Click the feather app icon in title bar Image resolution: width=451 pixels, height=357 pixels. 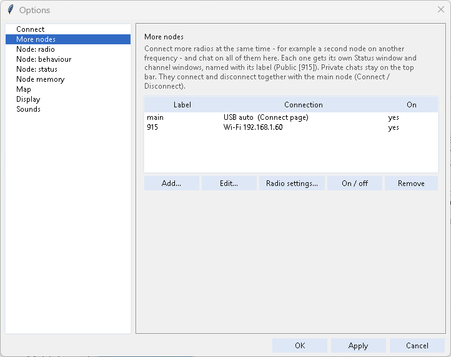11,10
